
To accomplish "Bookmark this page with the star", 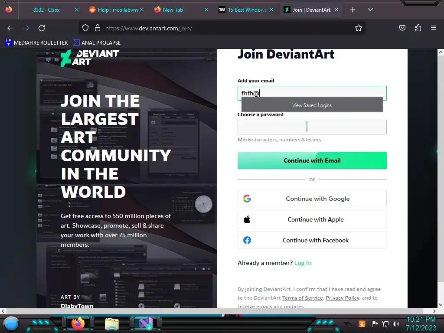I will tap(359, 28).
